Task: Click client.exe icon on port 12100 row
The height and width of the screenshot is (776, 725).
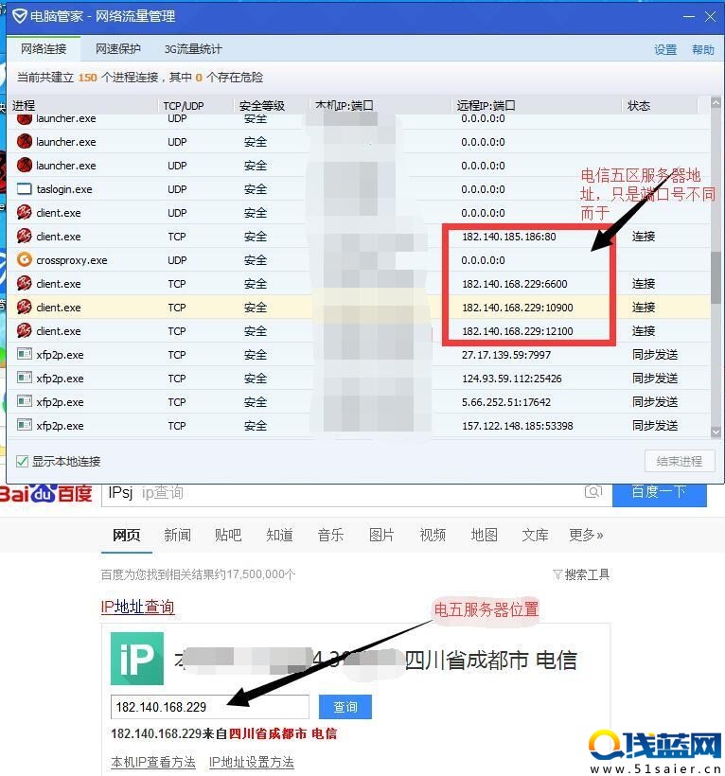Action: [25, 330]
